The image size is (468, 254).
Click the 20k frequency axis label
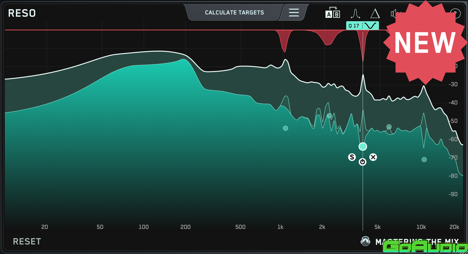454,227
